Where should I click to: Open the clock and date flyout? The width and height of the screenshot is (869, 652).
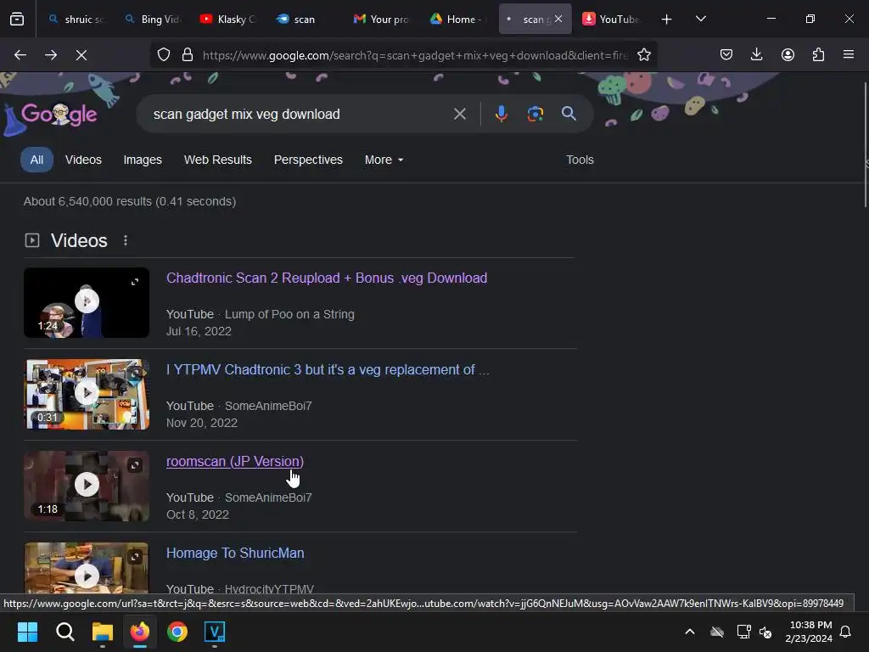click(x=809, y=632)
